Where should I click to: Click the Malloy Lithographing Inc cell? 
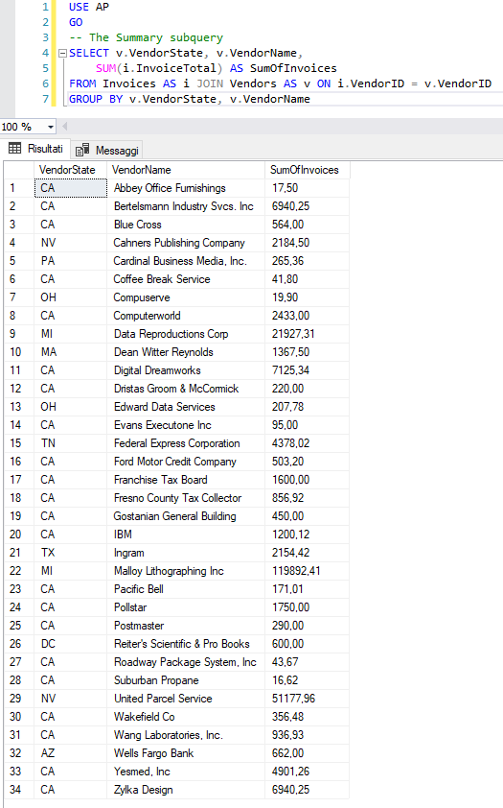(x=186, y=571)
